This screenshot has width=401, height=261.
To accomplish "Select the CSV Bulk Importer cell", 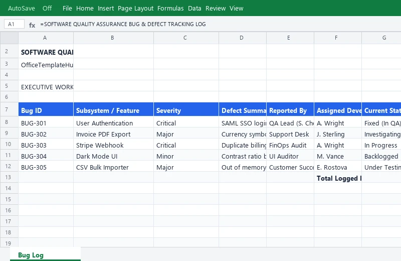I will click(114, 166).
